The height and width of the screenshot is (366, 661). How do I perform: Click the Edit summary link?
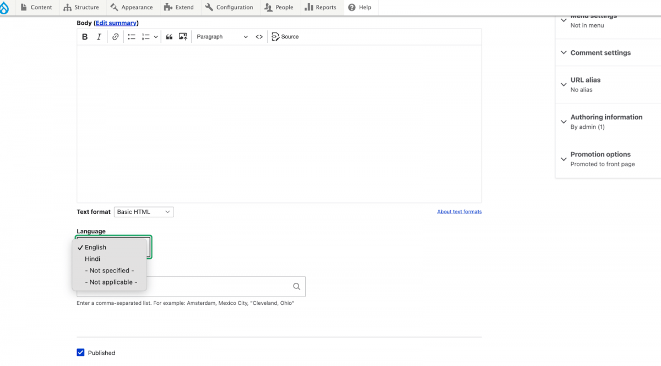pos(116,23)
